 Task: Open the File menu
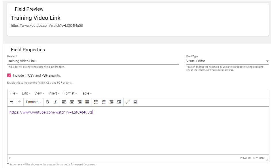(x=14, y=93)
